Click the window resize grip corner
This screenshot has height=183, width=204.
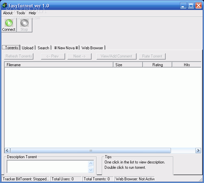201,179
